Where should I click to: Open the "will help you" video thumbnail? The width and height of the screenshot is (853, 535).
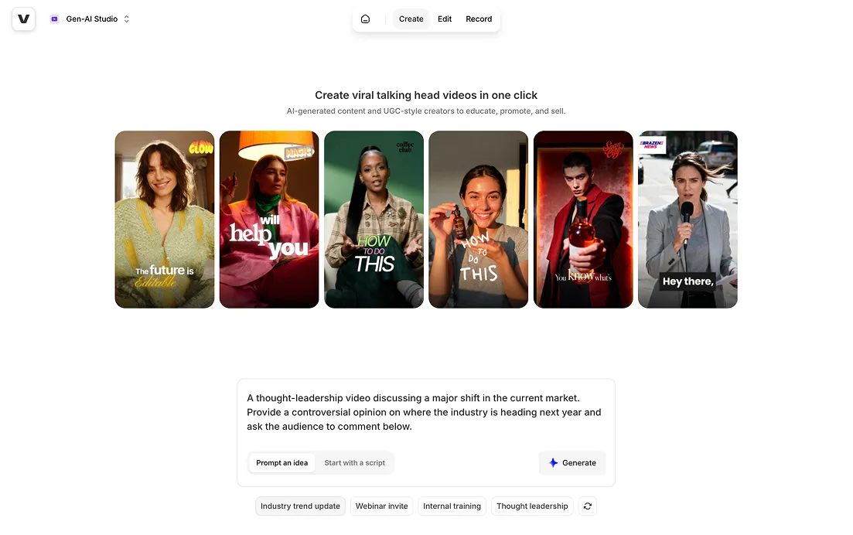coord(269,220)
